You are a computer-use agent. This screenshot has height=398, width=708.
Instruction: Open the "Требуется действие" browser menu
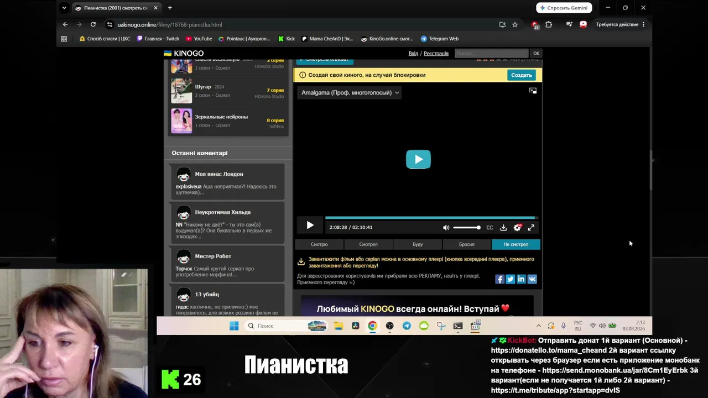[x=621, y=24]
